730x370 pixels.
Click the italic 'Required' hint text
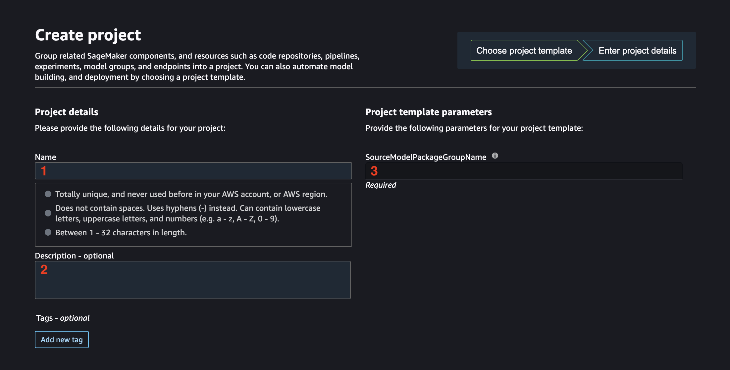click(381, 185)
